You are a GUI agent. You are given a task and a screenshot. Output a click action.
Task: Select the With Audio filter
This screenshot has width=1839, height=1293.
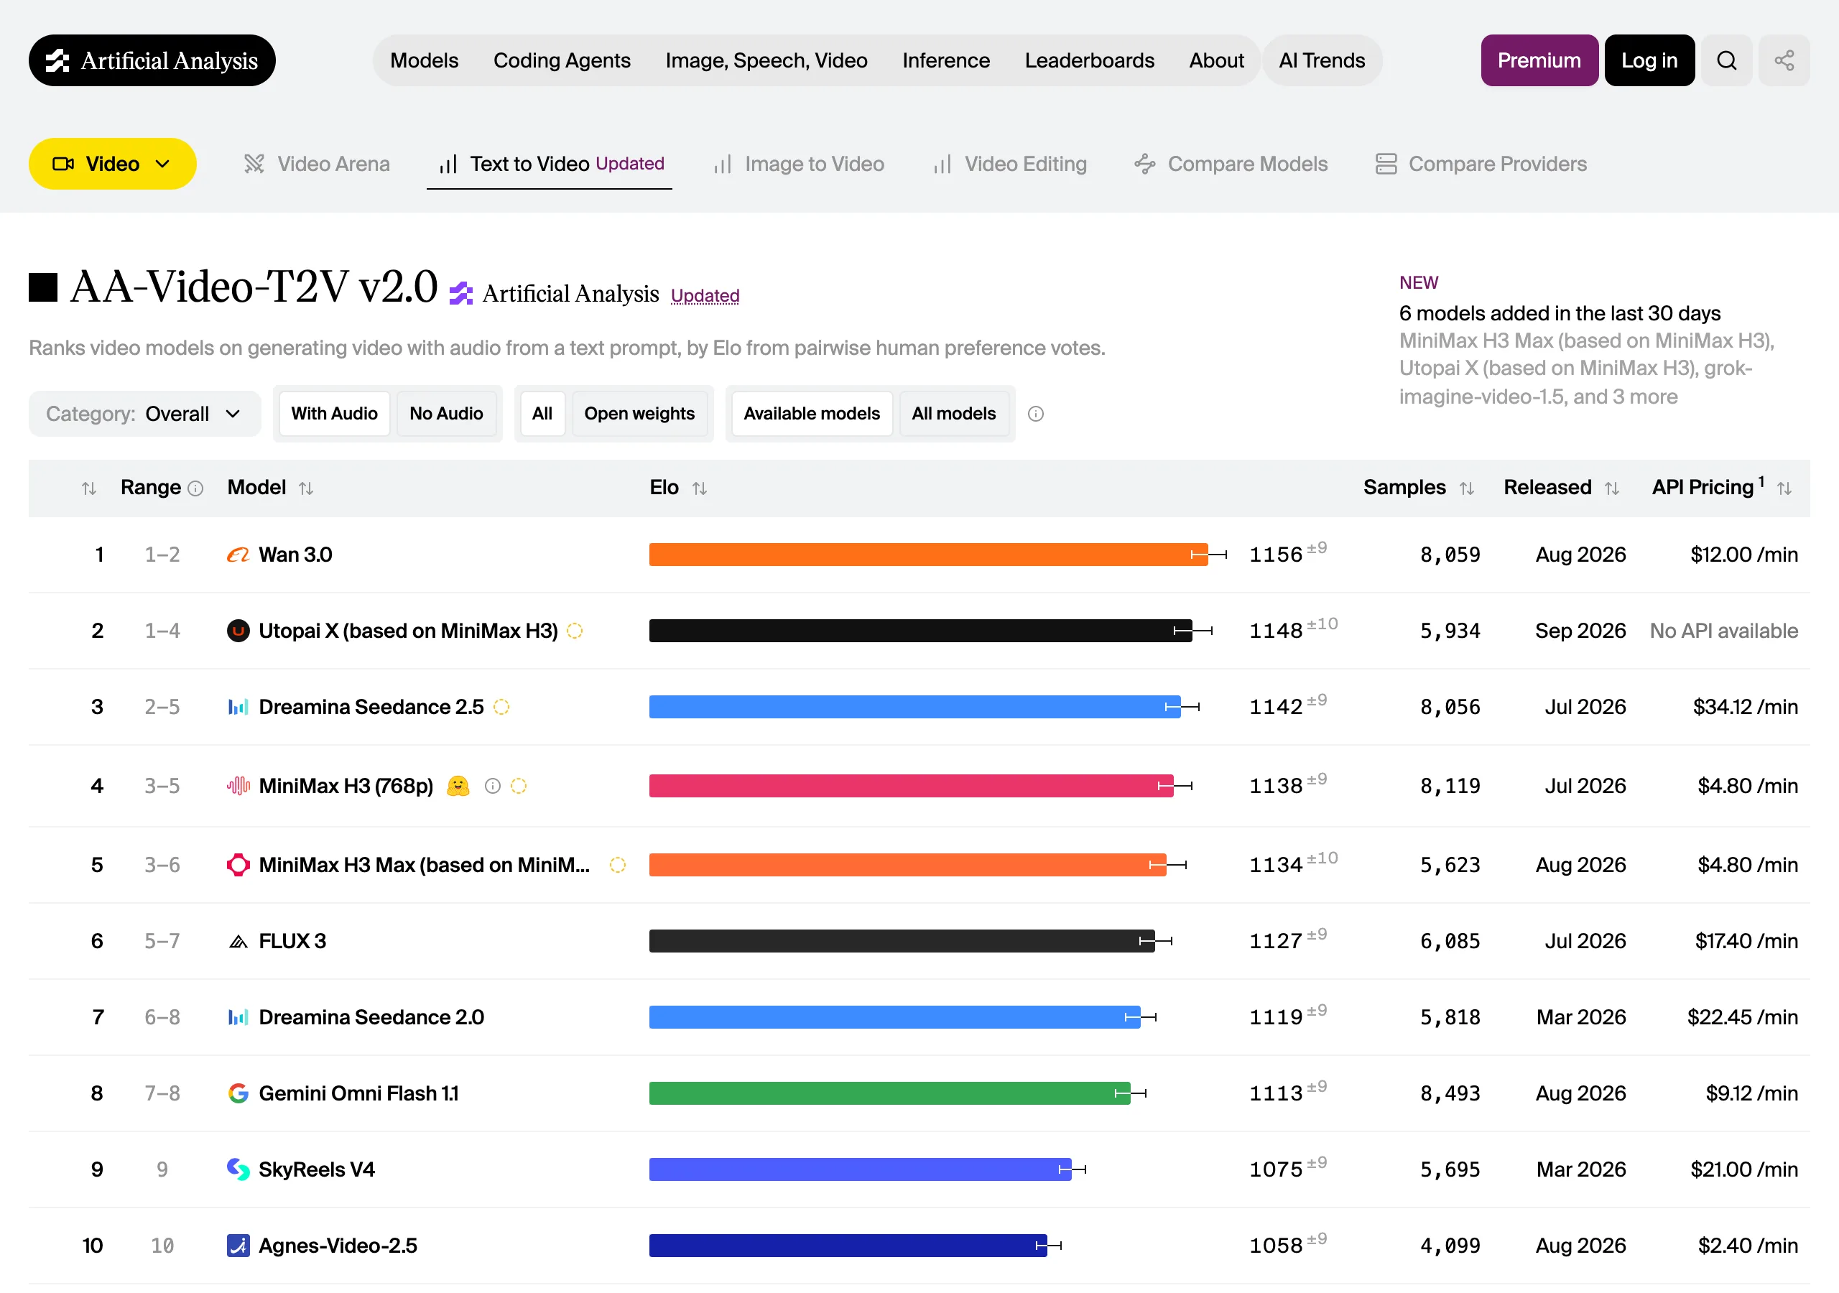pyautogui.click(x=334, y=413)
